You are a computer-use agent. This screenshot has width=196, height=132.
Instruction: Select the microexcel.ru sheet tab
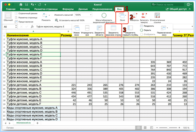coord(24,123)
